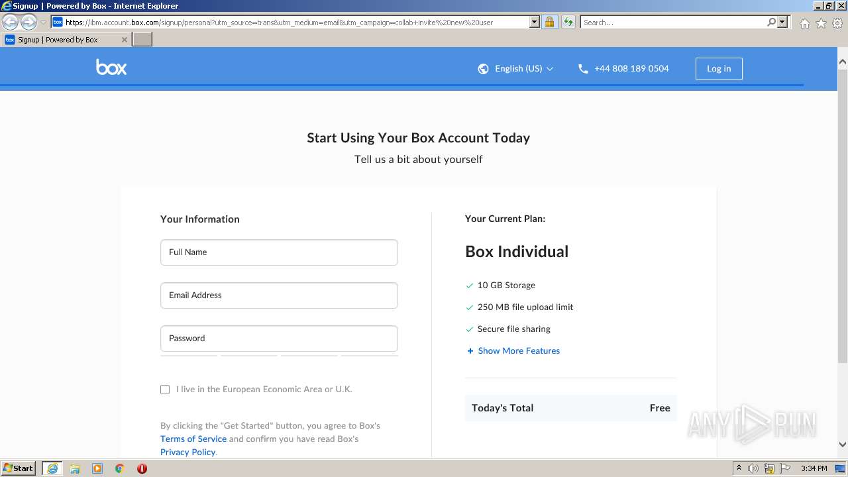
Task: Click the Refresh page icon
Action: (568, 23)
